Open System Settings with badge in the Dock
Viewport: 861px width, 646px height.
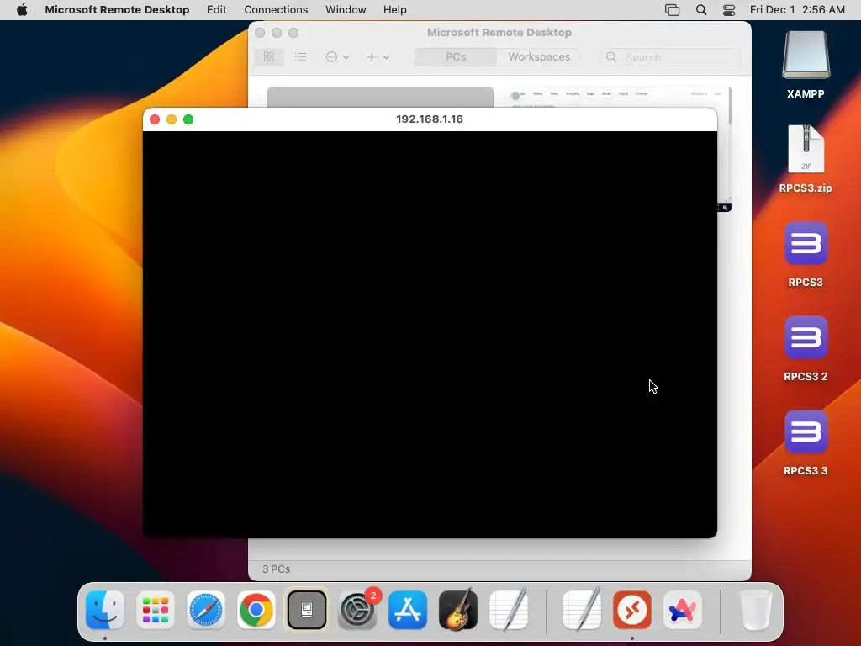357,610
